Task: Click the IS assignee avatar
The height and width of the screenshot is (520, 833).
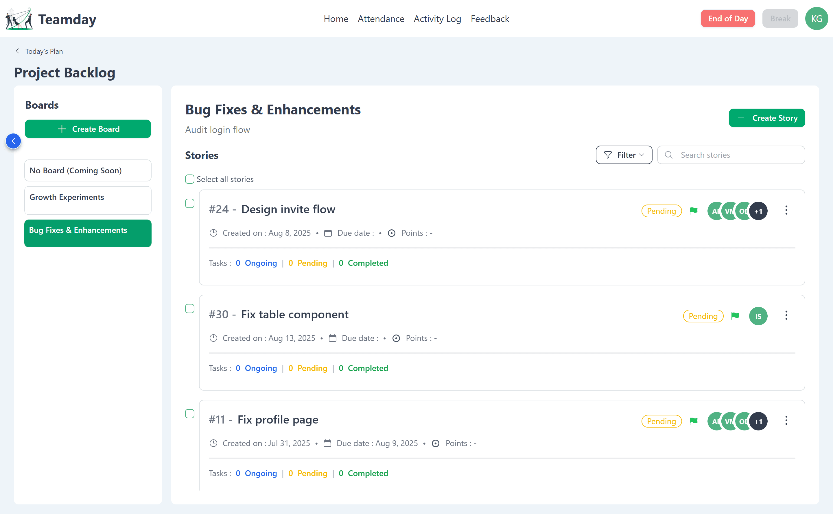Action: point(758,316)
